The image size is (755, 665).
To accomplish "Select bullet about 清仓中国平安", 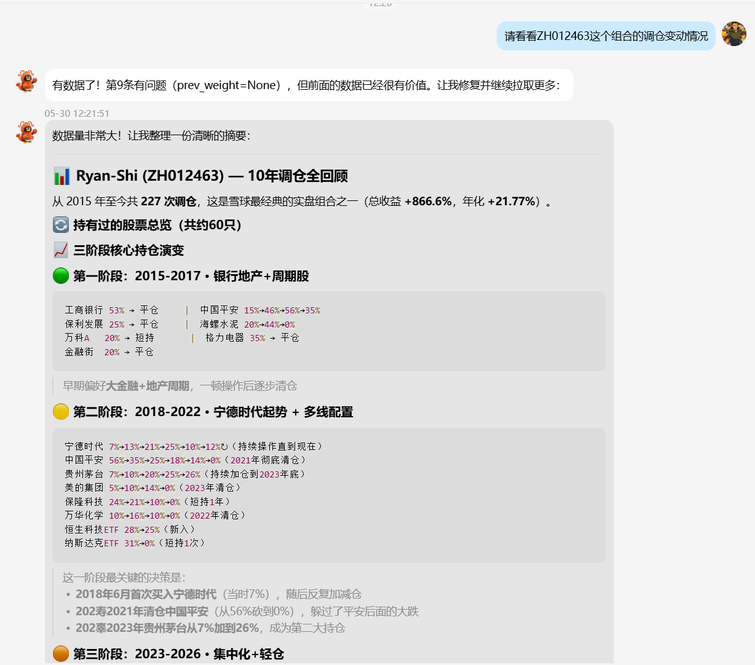I will click(247, 612).
